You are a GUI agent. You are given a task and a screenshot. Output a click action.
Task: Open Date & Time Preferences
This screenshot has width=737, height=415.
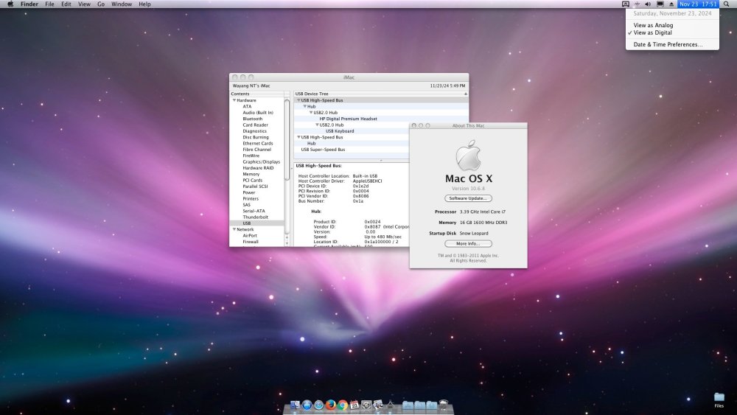tap(672, 44)
